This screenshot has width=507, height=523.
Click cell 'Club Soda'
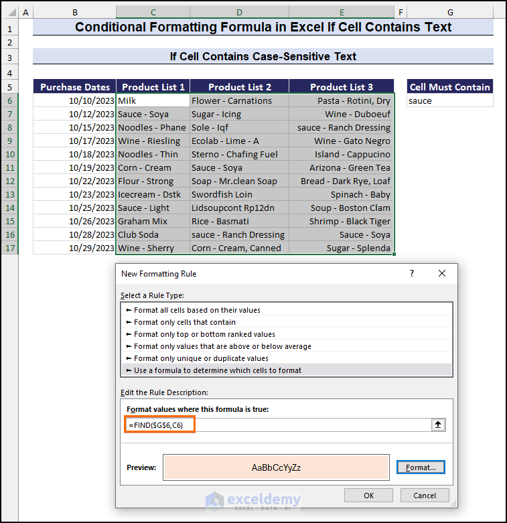153,235
